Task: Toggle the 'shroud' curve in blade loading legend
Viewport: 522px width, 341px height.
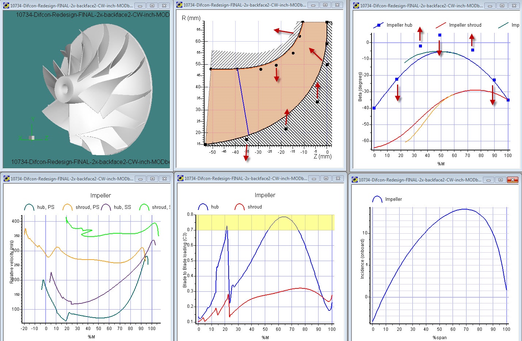Action: 240,206
